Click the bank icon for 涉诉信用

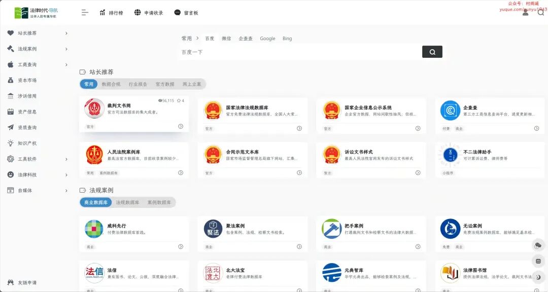tap(11, 96)
